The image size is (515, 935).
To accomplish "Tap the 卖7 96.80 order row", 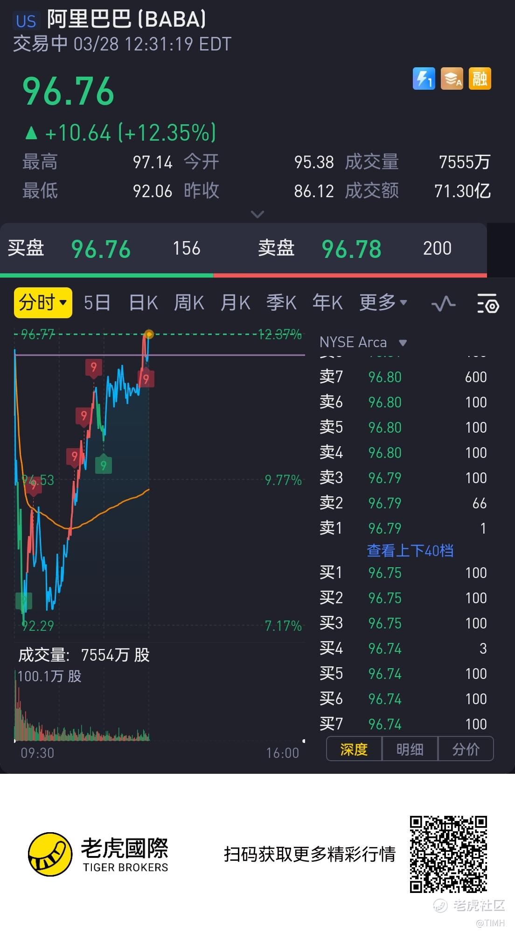I will coord(403,377).
